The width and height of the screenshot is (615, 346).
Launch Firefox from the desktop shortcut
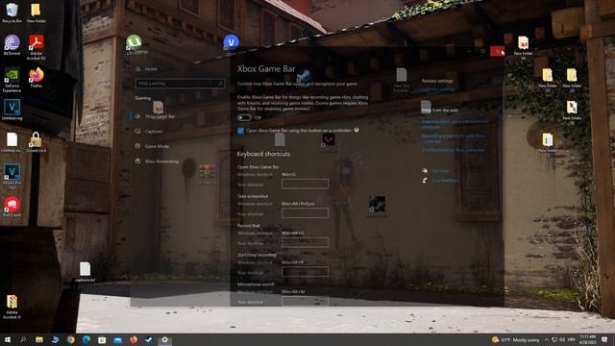(x=37, y=77)
